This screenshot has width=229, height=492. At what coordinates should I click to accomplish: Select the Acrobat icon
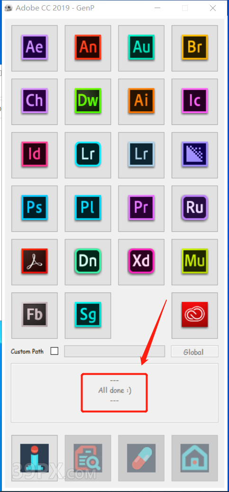point(35,262)
